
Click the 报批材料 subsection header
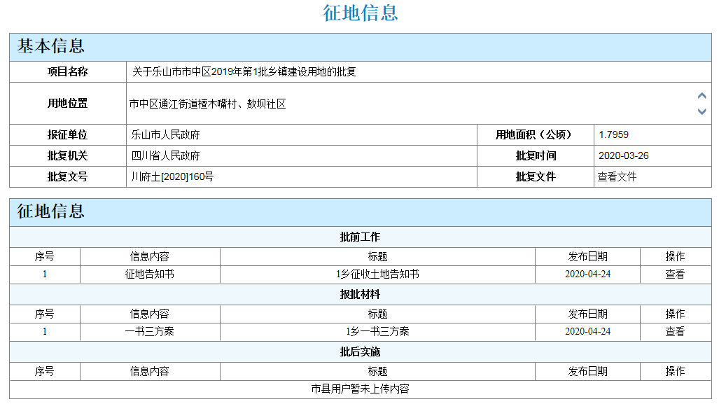point(360,295)
